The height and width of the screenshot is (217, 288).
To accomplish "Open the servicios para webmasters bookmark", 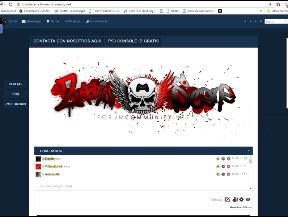I will (199, 11).
